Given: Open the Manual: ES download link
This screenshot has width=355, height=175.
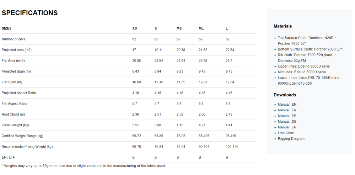Looking at the screenshot, I should 287,116.
